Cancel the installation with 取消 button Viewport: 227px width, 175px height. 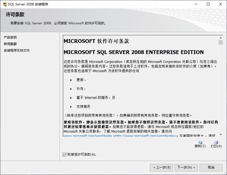point(211,168)
